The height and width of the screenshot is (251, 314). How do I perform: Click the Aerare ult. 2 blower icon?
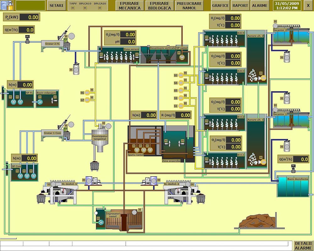tap(263, 77)
